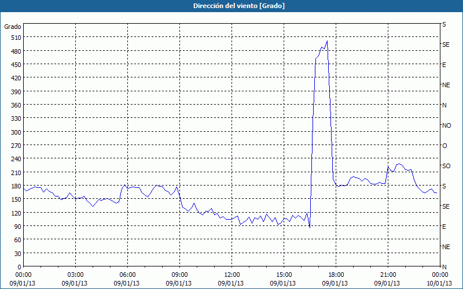Click the 30 degree axis value
The height and width of the screenshot is (289, 463).
point(18,253)
